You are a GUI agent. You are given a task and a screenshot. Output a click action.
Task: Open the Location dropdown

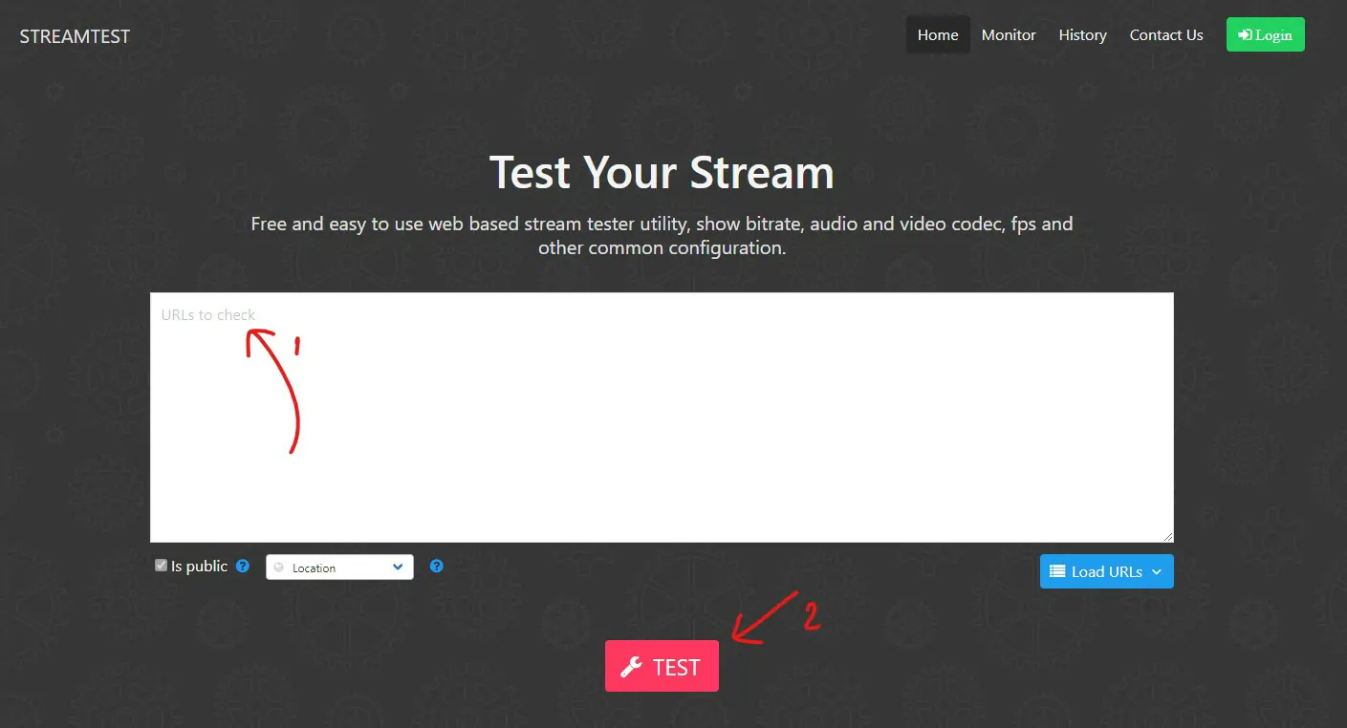pos(339,567)
